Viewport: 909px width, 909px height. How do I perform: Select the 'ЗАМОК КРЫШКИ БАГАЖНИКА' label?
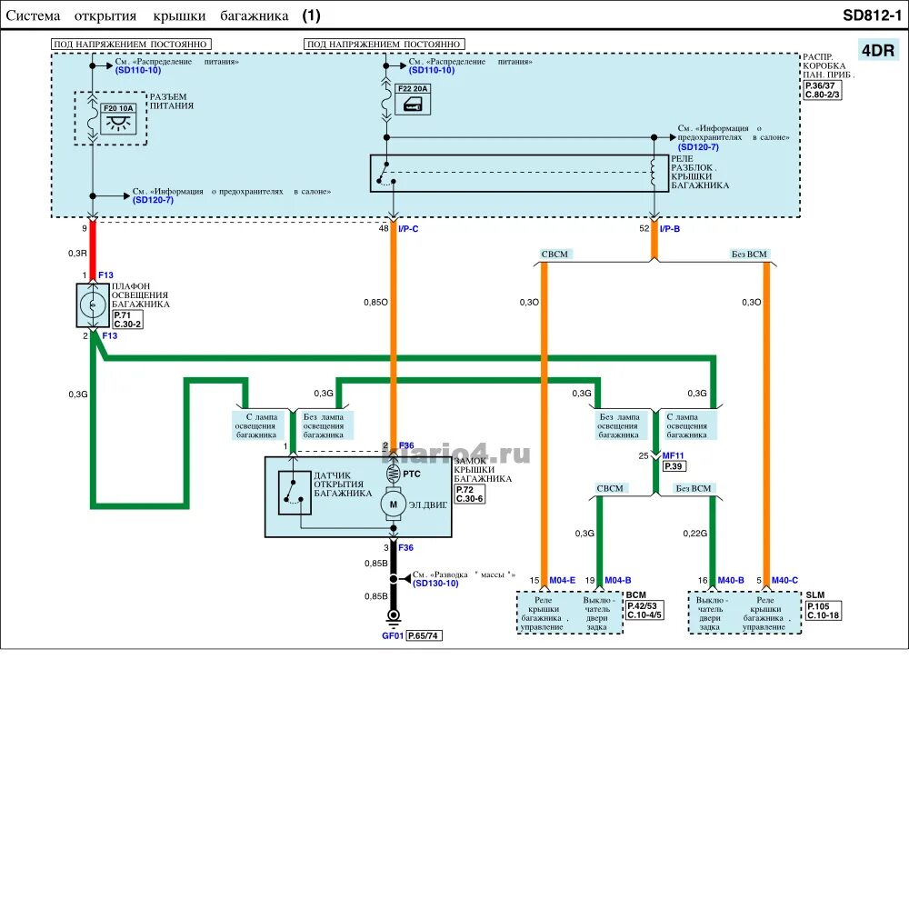coord(483,470)
